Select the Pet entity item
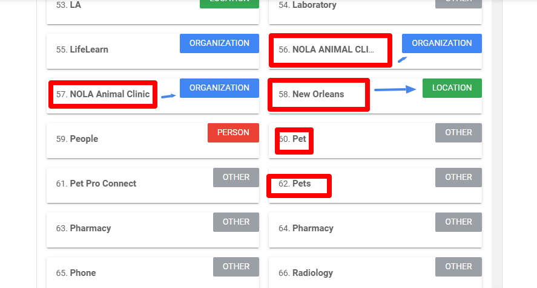The width and height of the screenshot is (537, 288). click(299, 139)
